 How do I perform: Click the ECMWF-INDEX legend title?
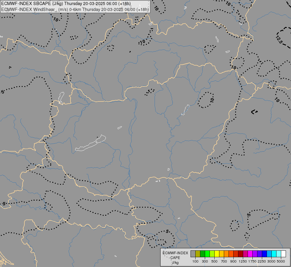pyautogui.click(x=175, y=253)
